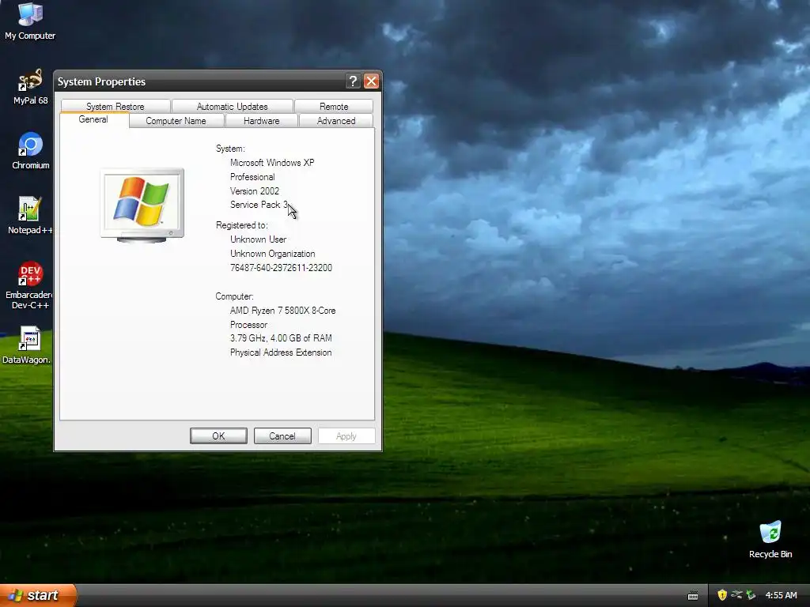Click the 'Physical Address Extension' text

[281, 353]
